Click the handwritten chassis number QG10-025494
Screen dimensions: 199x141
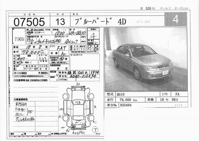83,76
